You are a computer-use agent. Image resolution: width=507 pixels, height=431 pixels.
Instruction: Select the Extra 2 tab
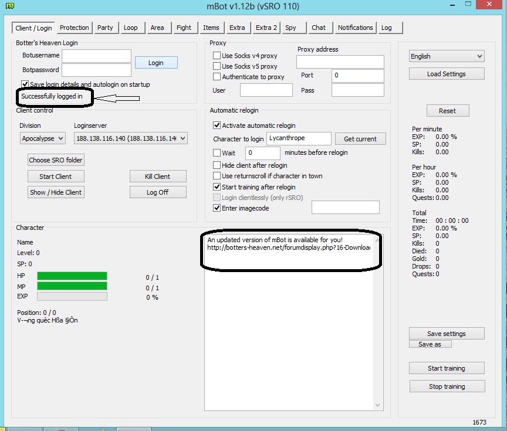point(266,28)
